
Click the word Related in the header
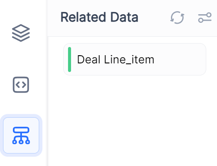click(x=83, y=17)
